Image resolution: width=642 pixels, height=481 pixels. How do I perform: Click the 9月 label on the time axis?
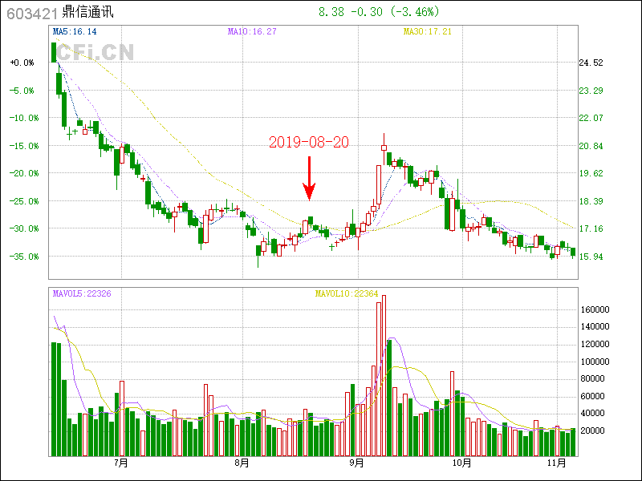coord(356,463)
